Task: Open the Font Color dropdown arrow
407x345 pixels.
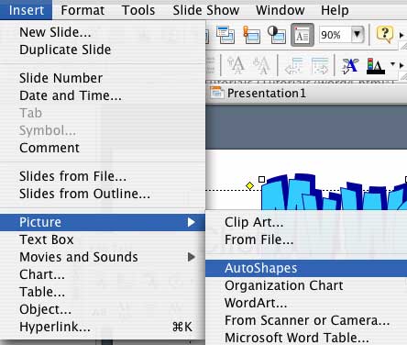Action: (392, 64)
